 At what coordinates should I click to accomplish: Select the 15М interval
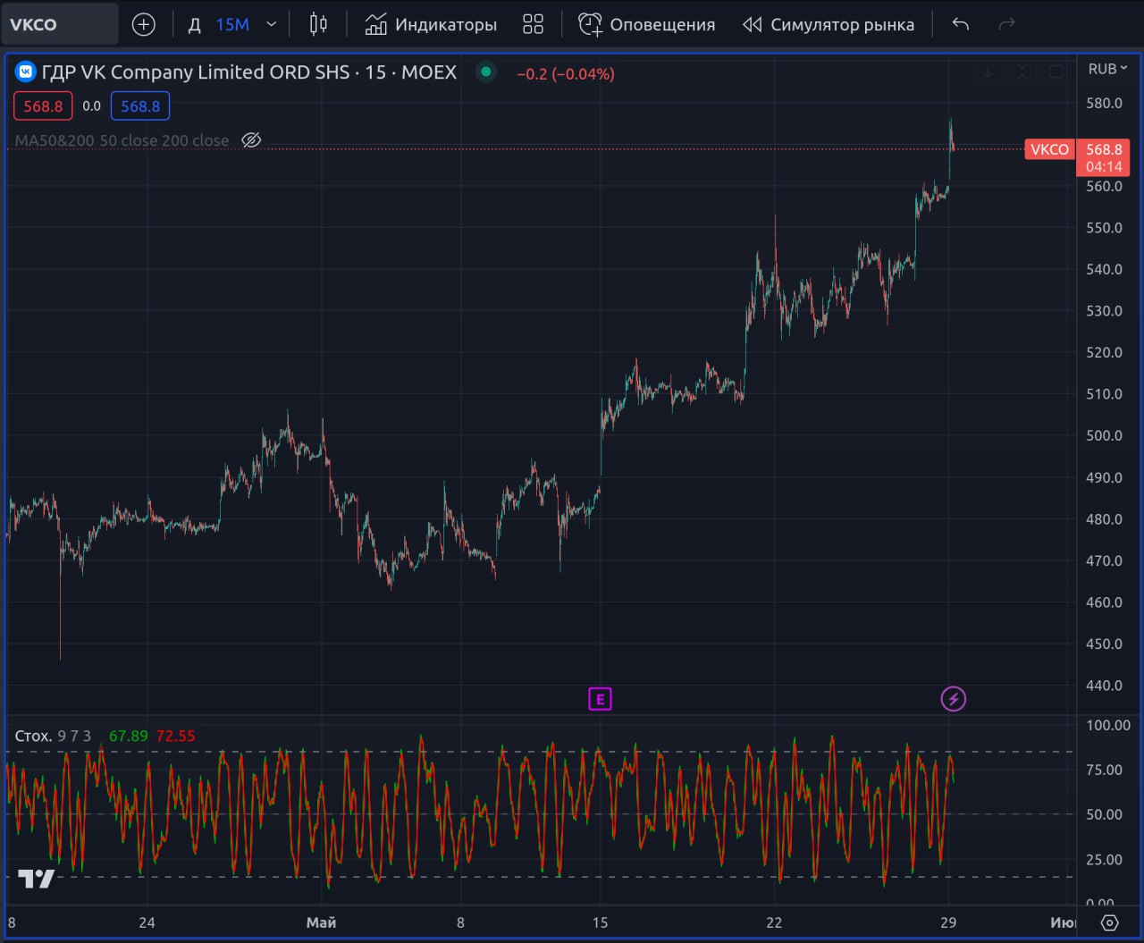(232, 24)
